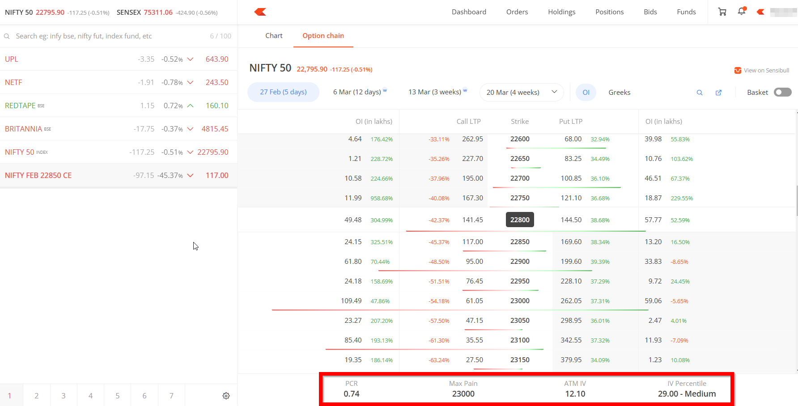Open the Funds page
The image size is (798, 406).
click(x=686, y=12)
